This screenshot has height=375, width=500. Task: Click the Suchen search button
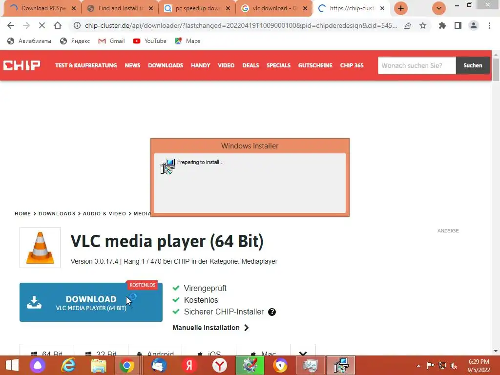pos(473,65)
